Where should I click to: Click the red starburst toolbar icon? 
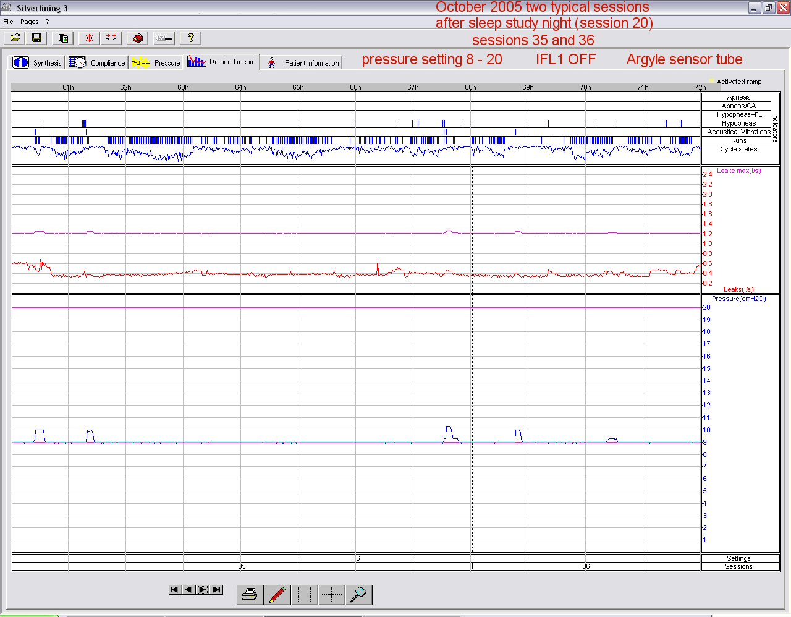(x=89, y=38)
